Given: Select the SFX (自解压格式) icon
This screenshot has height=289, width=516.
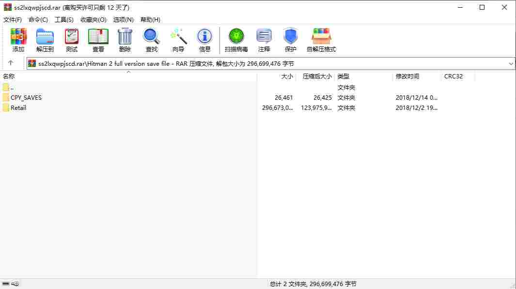Looking at the screenshot, I should (x=321, y=40).
